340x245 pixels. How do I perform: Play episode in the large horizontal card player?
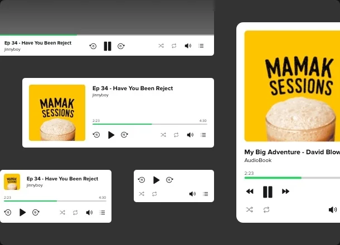111,135
